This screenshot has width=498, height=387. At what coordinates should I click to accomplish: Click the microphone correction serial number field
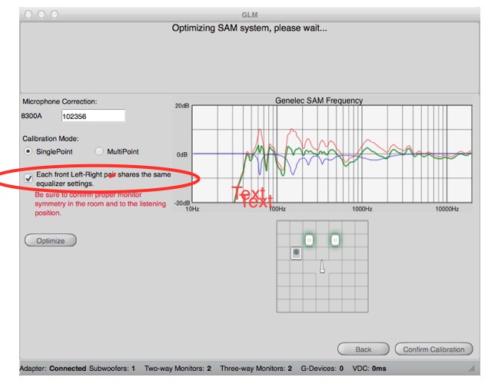click(92, 116)
